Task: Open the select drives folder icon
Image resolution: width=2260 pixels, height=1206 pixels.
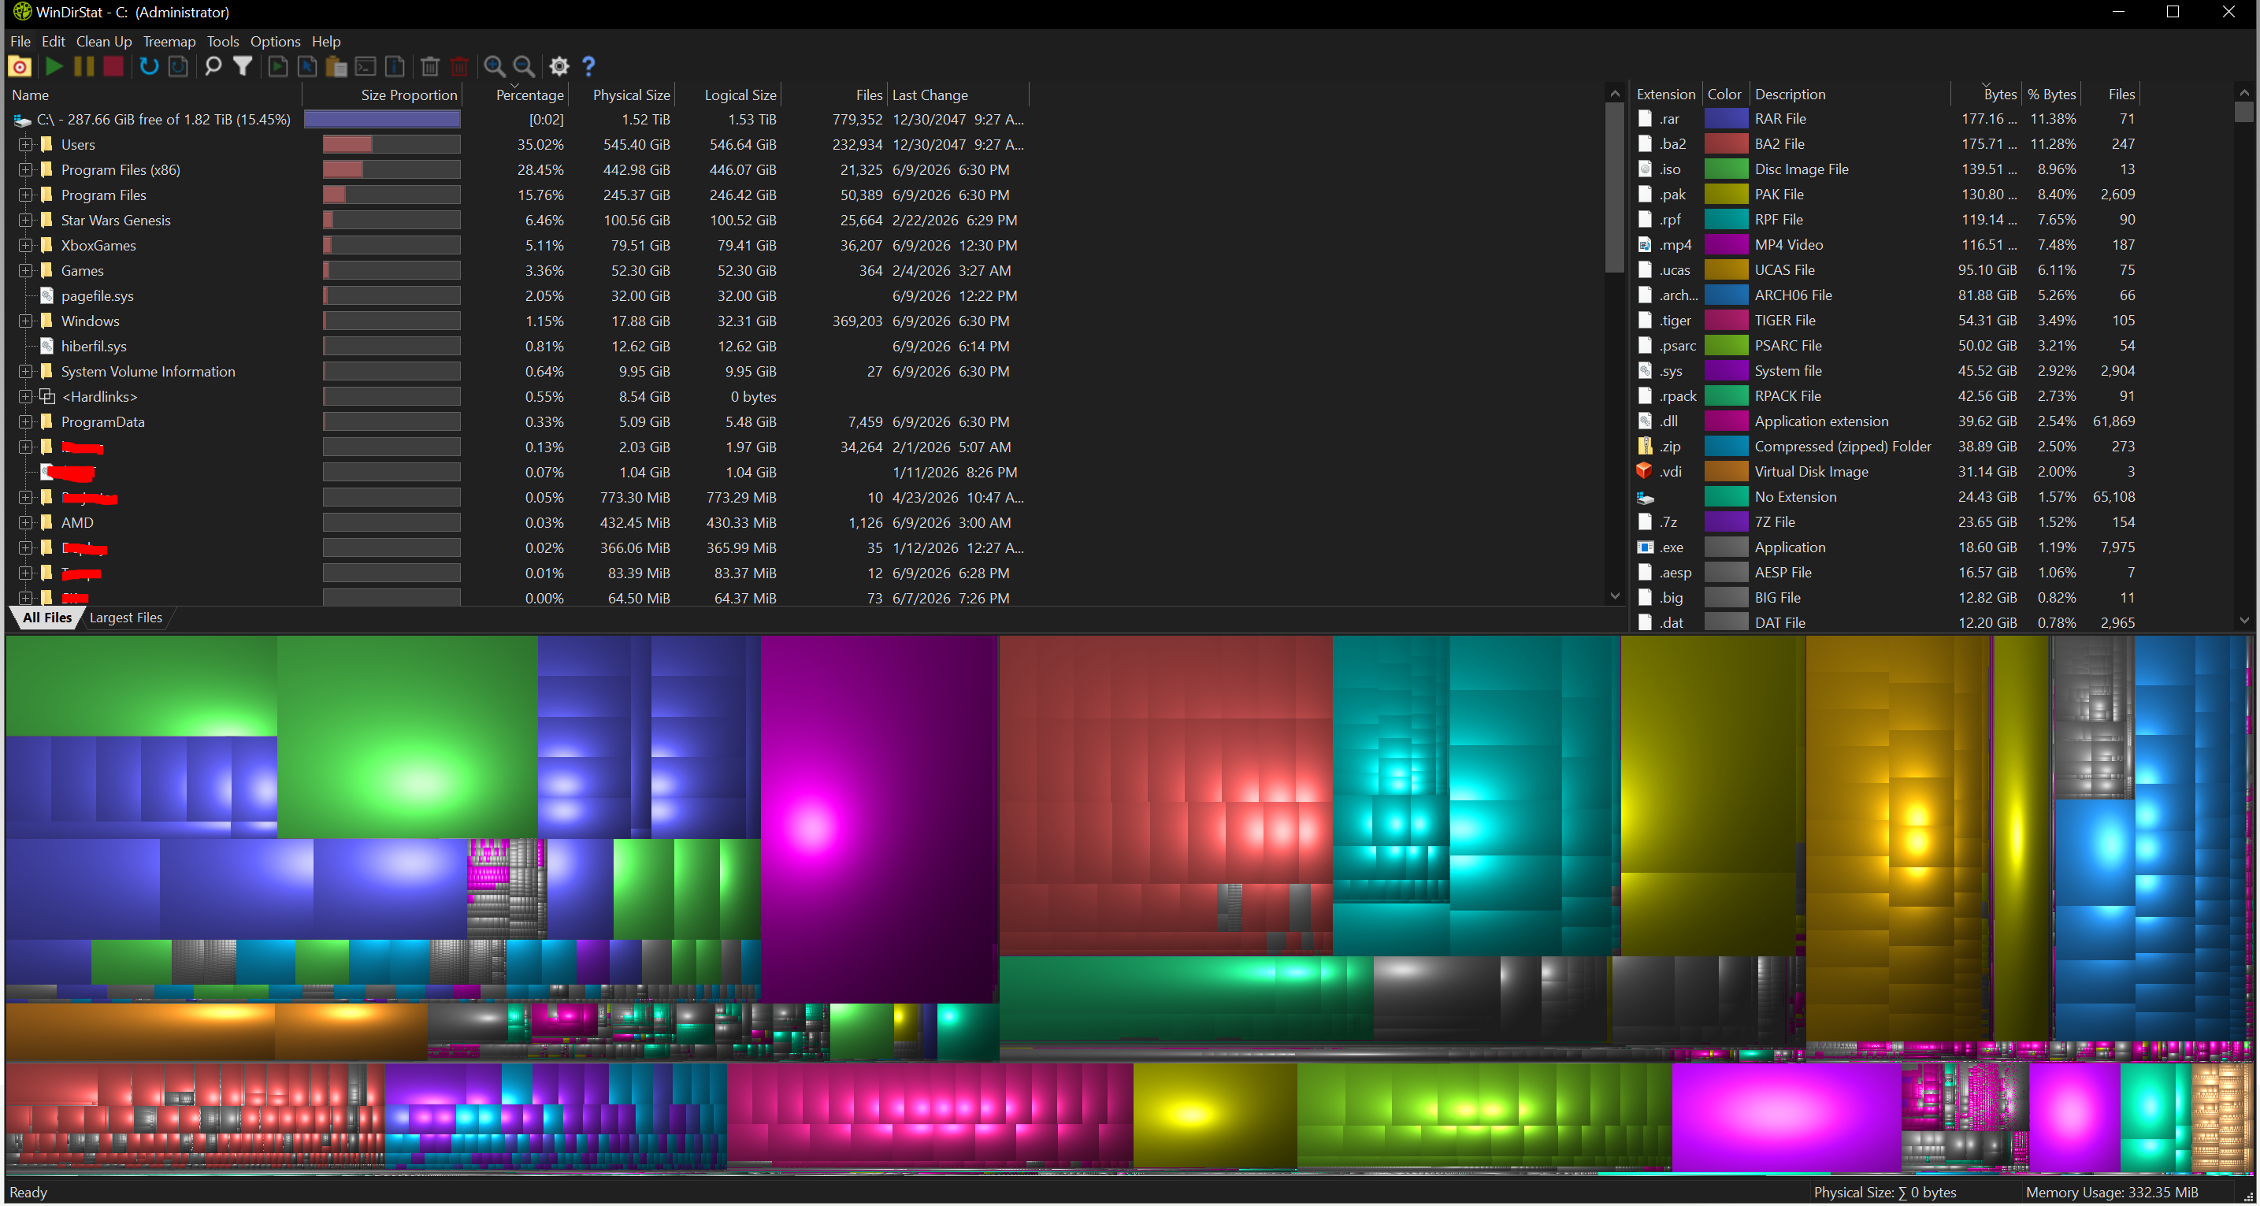Action: 20,67
